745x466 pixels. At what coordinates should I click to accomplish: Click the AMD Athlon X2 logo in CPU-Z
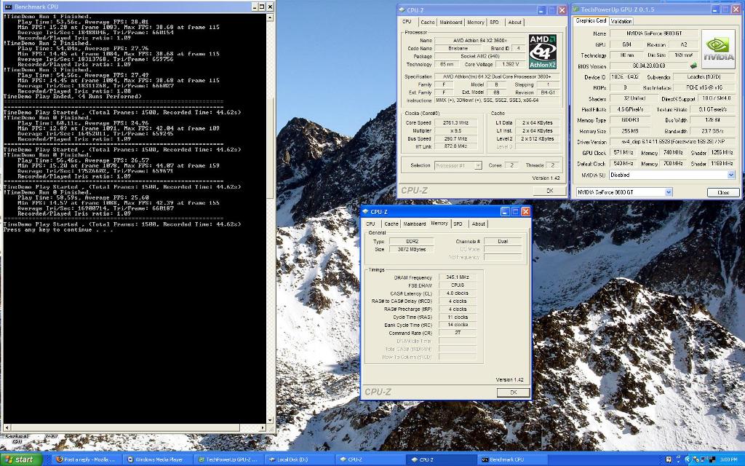coord(543,52)
